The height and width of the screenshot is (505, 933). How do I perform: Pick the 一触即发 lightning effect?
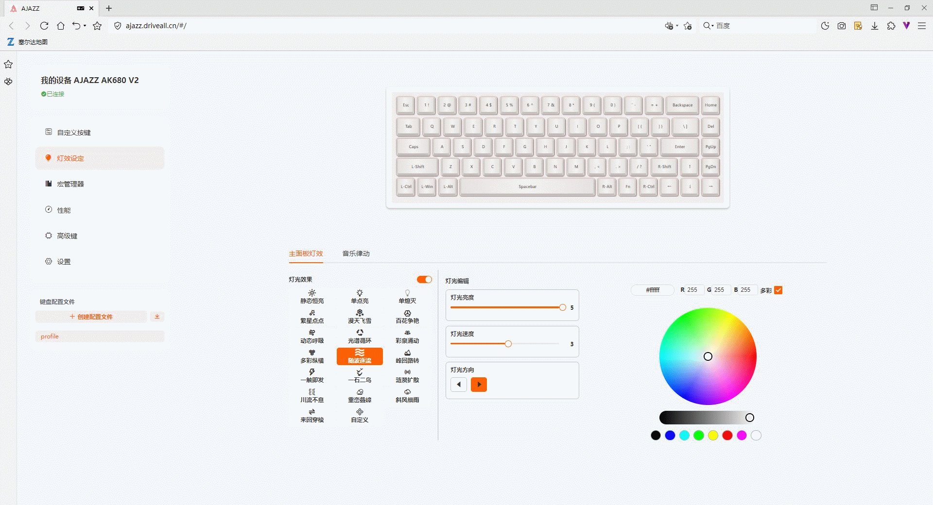(312, 376)
